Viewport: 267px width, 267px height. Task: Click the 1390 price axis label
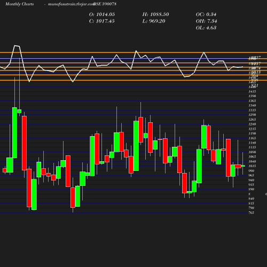tap(252, 96)
